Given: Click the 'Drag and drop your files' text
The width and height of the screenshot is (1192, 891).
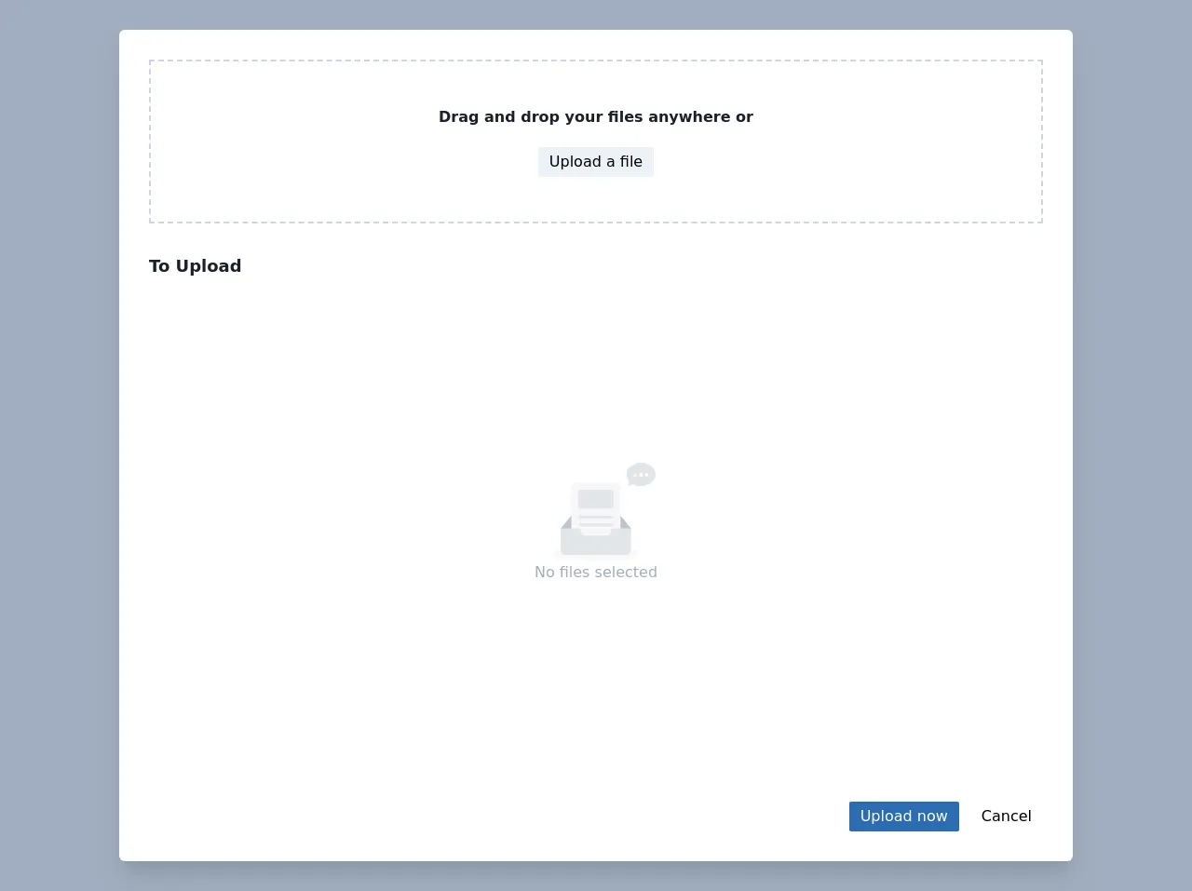Looking at the screenshot, I should pyautogui.click(x=595, y=117).
